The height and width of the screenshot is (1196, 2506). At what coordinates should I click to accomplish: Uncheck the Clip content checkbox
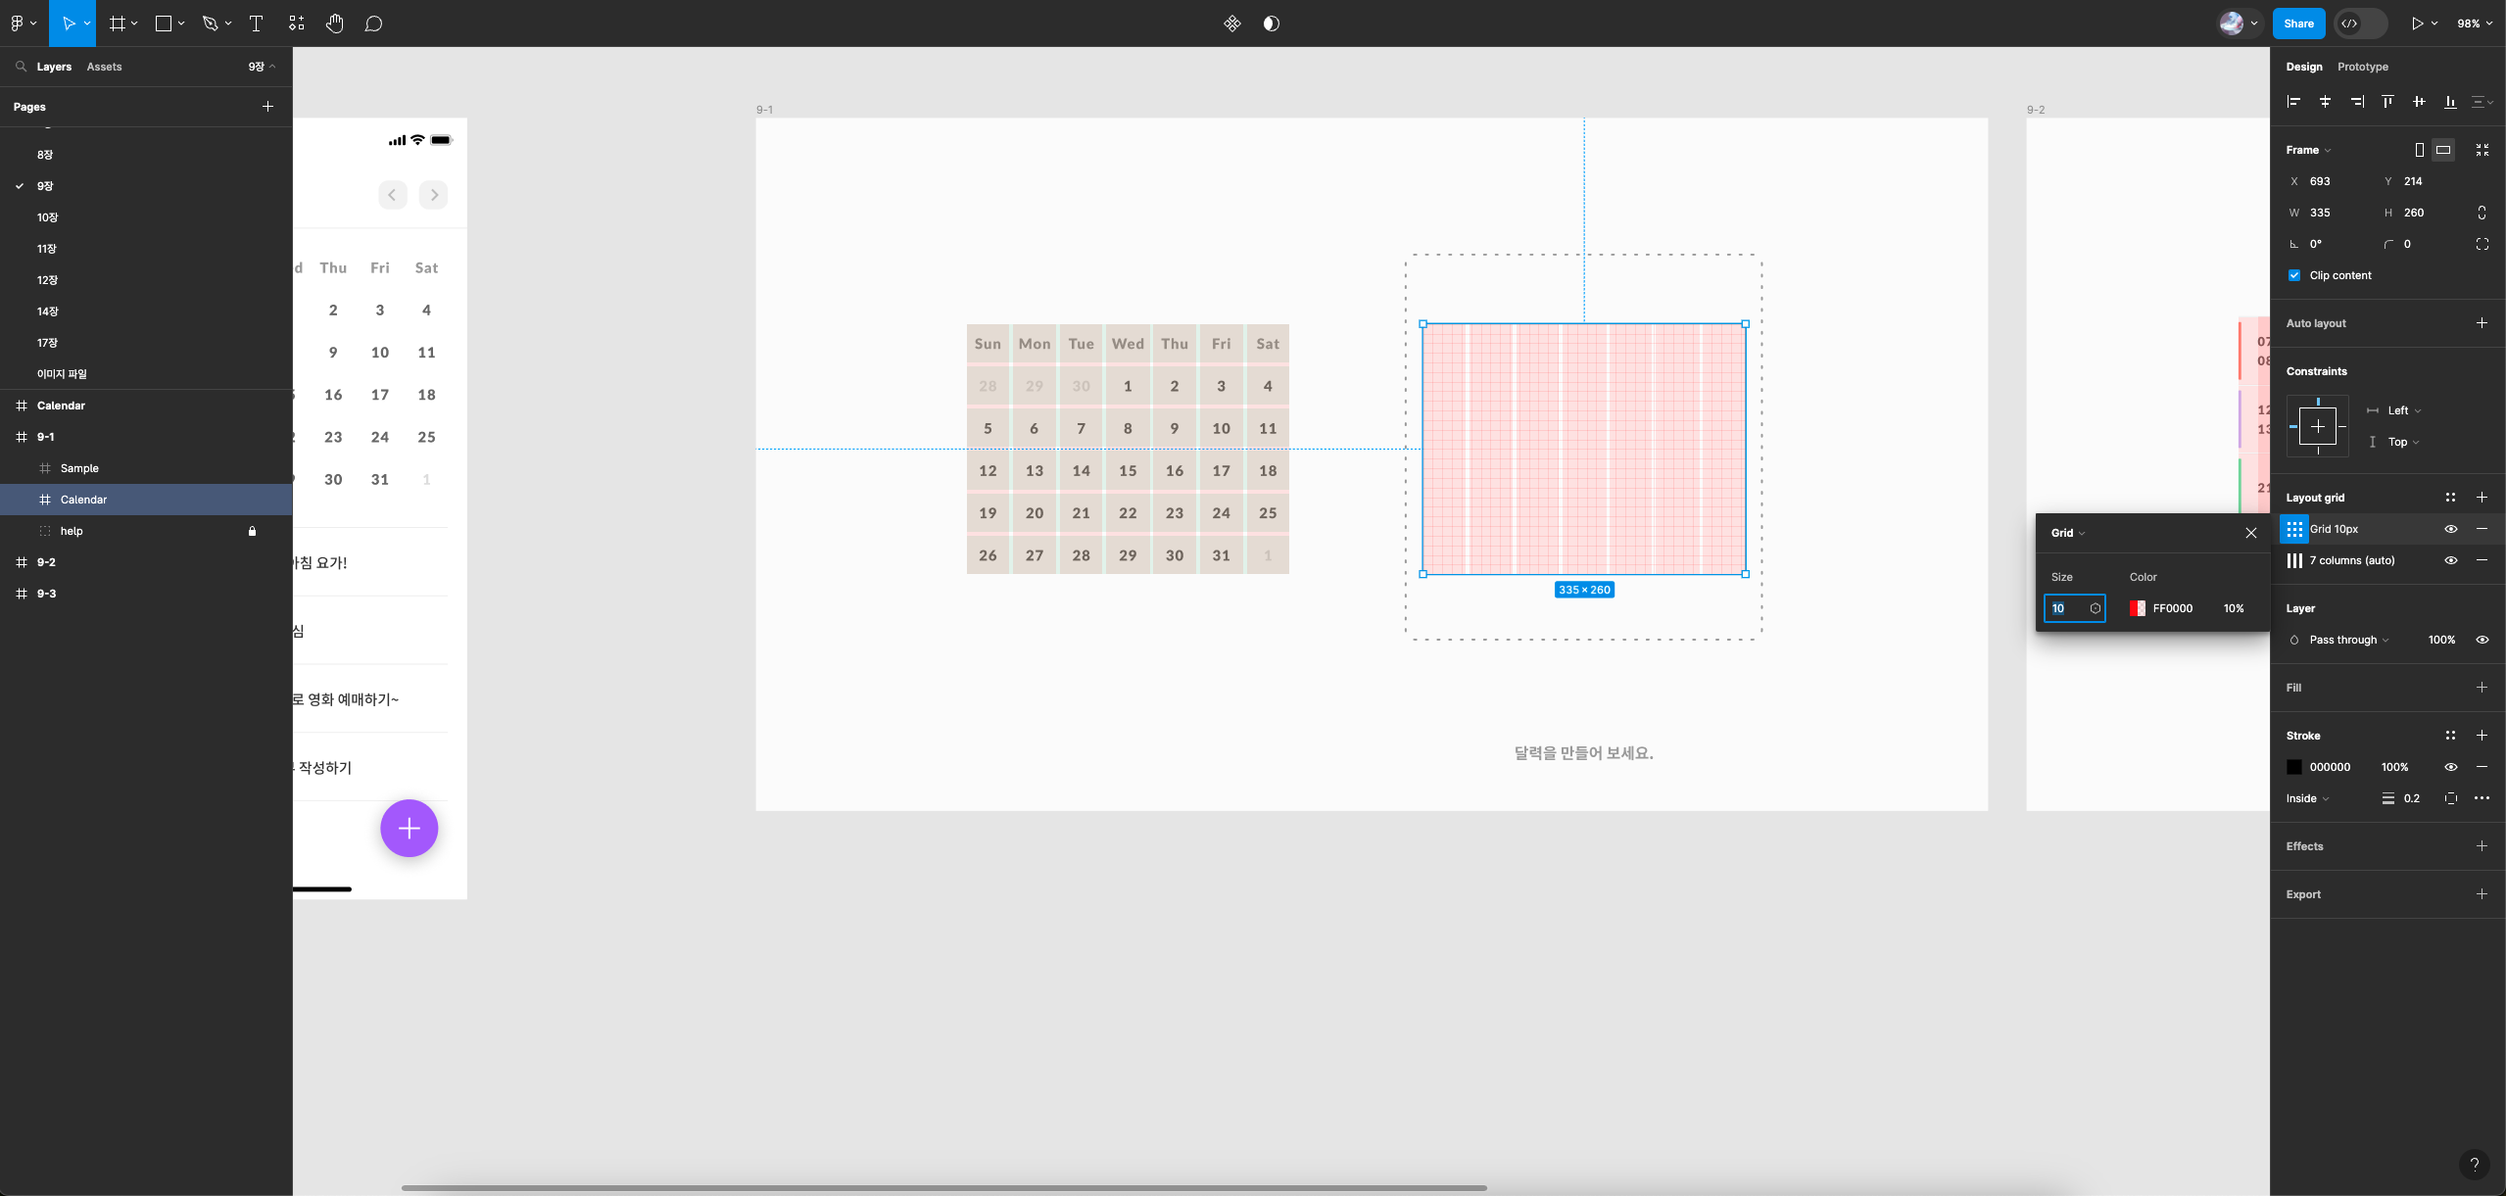tap(2293, 275)
